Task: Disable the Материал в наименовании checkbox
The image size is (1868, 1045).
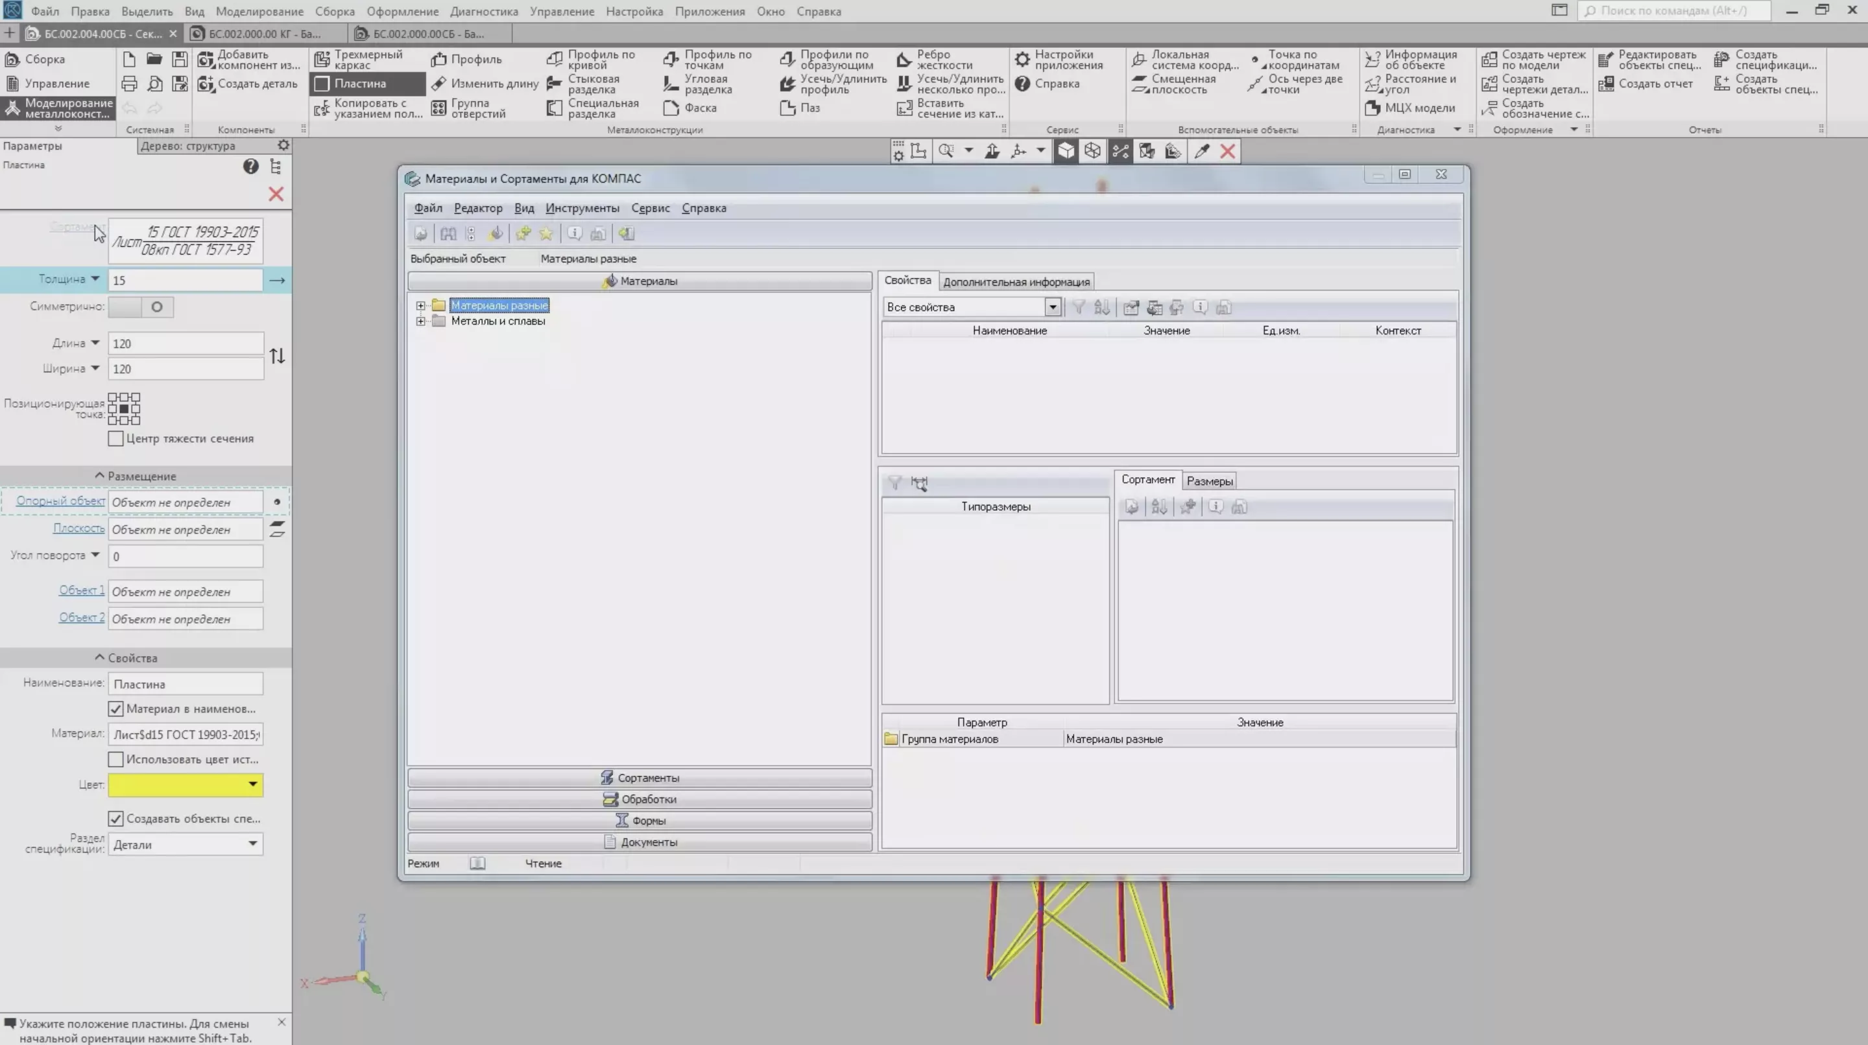Action: tap(116, 709)
